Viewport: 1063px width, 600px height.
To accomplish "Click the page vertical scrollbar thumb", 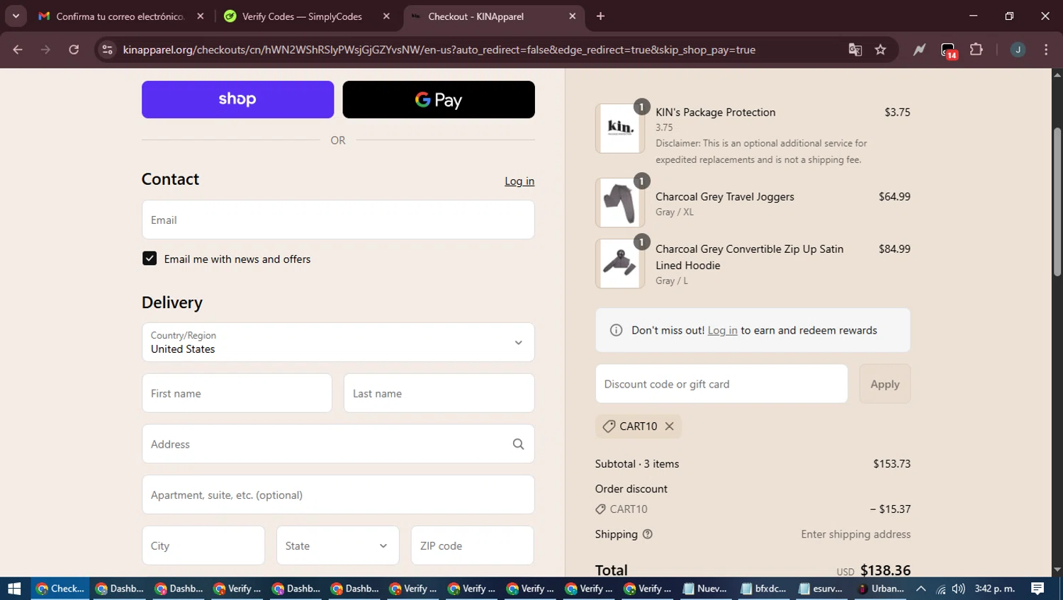I will click(x=1057, y=202).
